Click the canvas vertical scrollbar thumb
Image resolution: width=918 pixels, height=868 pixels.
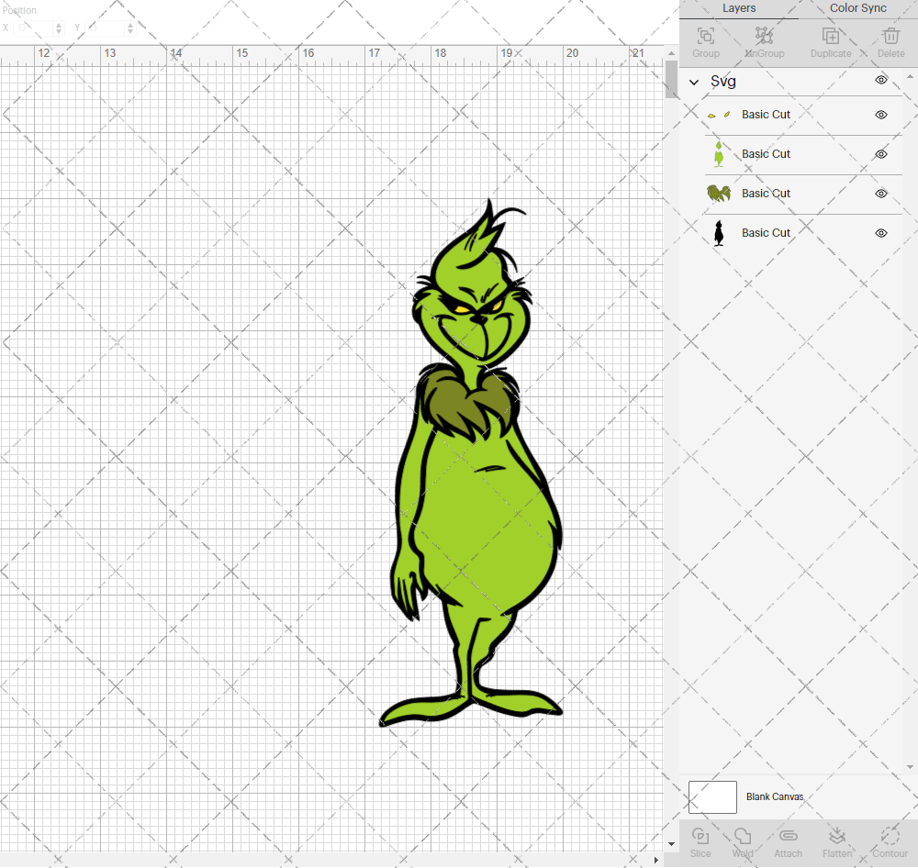(672, 79)
